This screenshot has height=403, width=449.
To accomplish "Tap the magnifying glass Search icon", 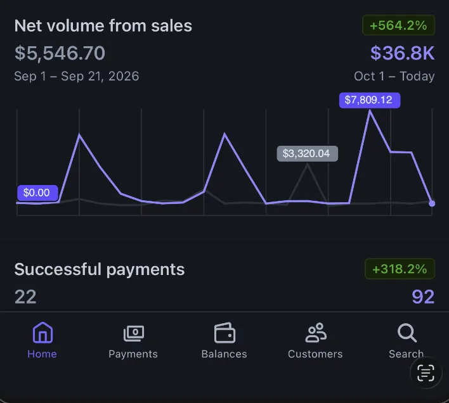I will click(407, 333).
